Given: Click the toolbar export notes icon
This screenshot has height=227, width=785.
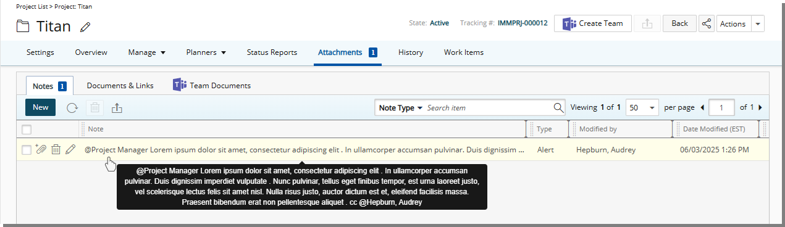Looking at the screenshot, I should 117,107.
